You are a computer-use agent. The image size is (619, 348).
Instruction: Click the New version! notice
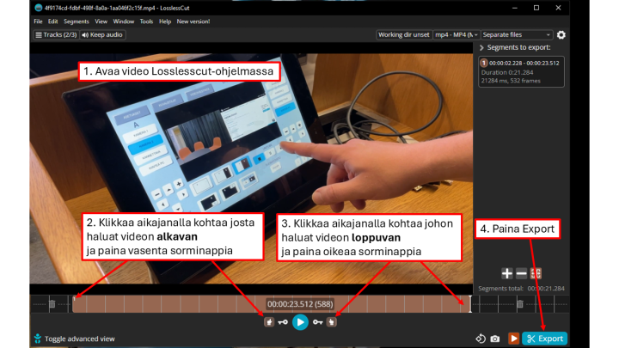193,21
